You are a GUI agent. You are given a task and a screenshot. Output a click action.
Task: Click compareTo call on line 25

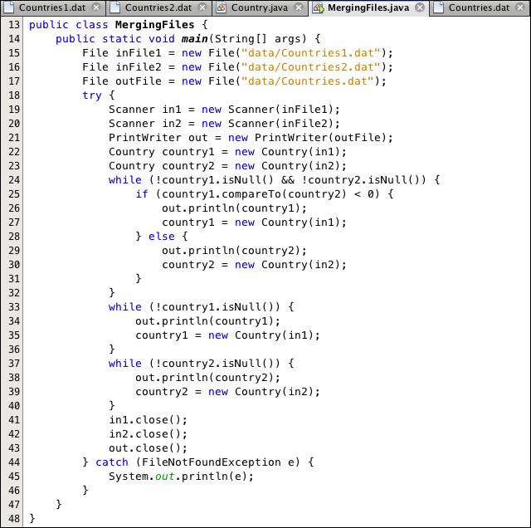click(251, 194)
